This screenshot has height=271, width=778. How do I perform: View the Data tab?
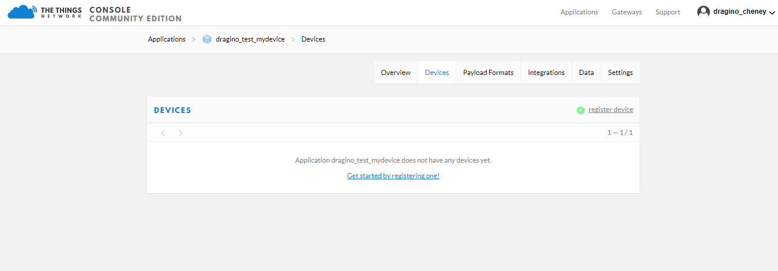[x=587, y=73]
